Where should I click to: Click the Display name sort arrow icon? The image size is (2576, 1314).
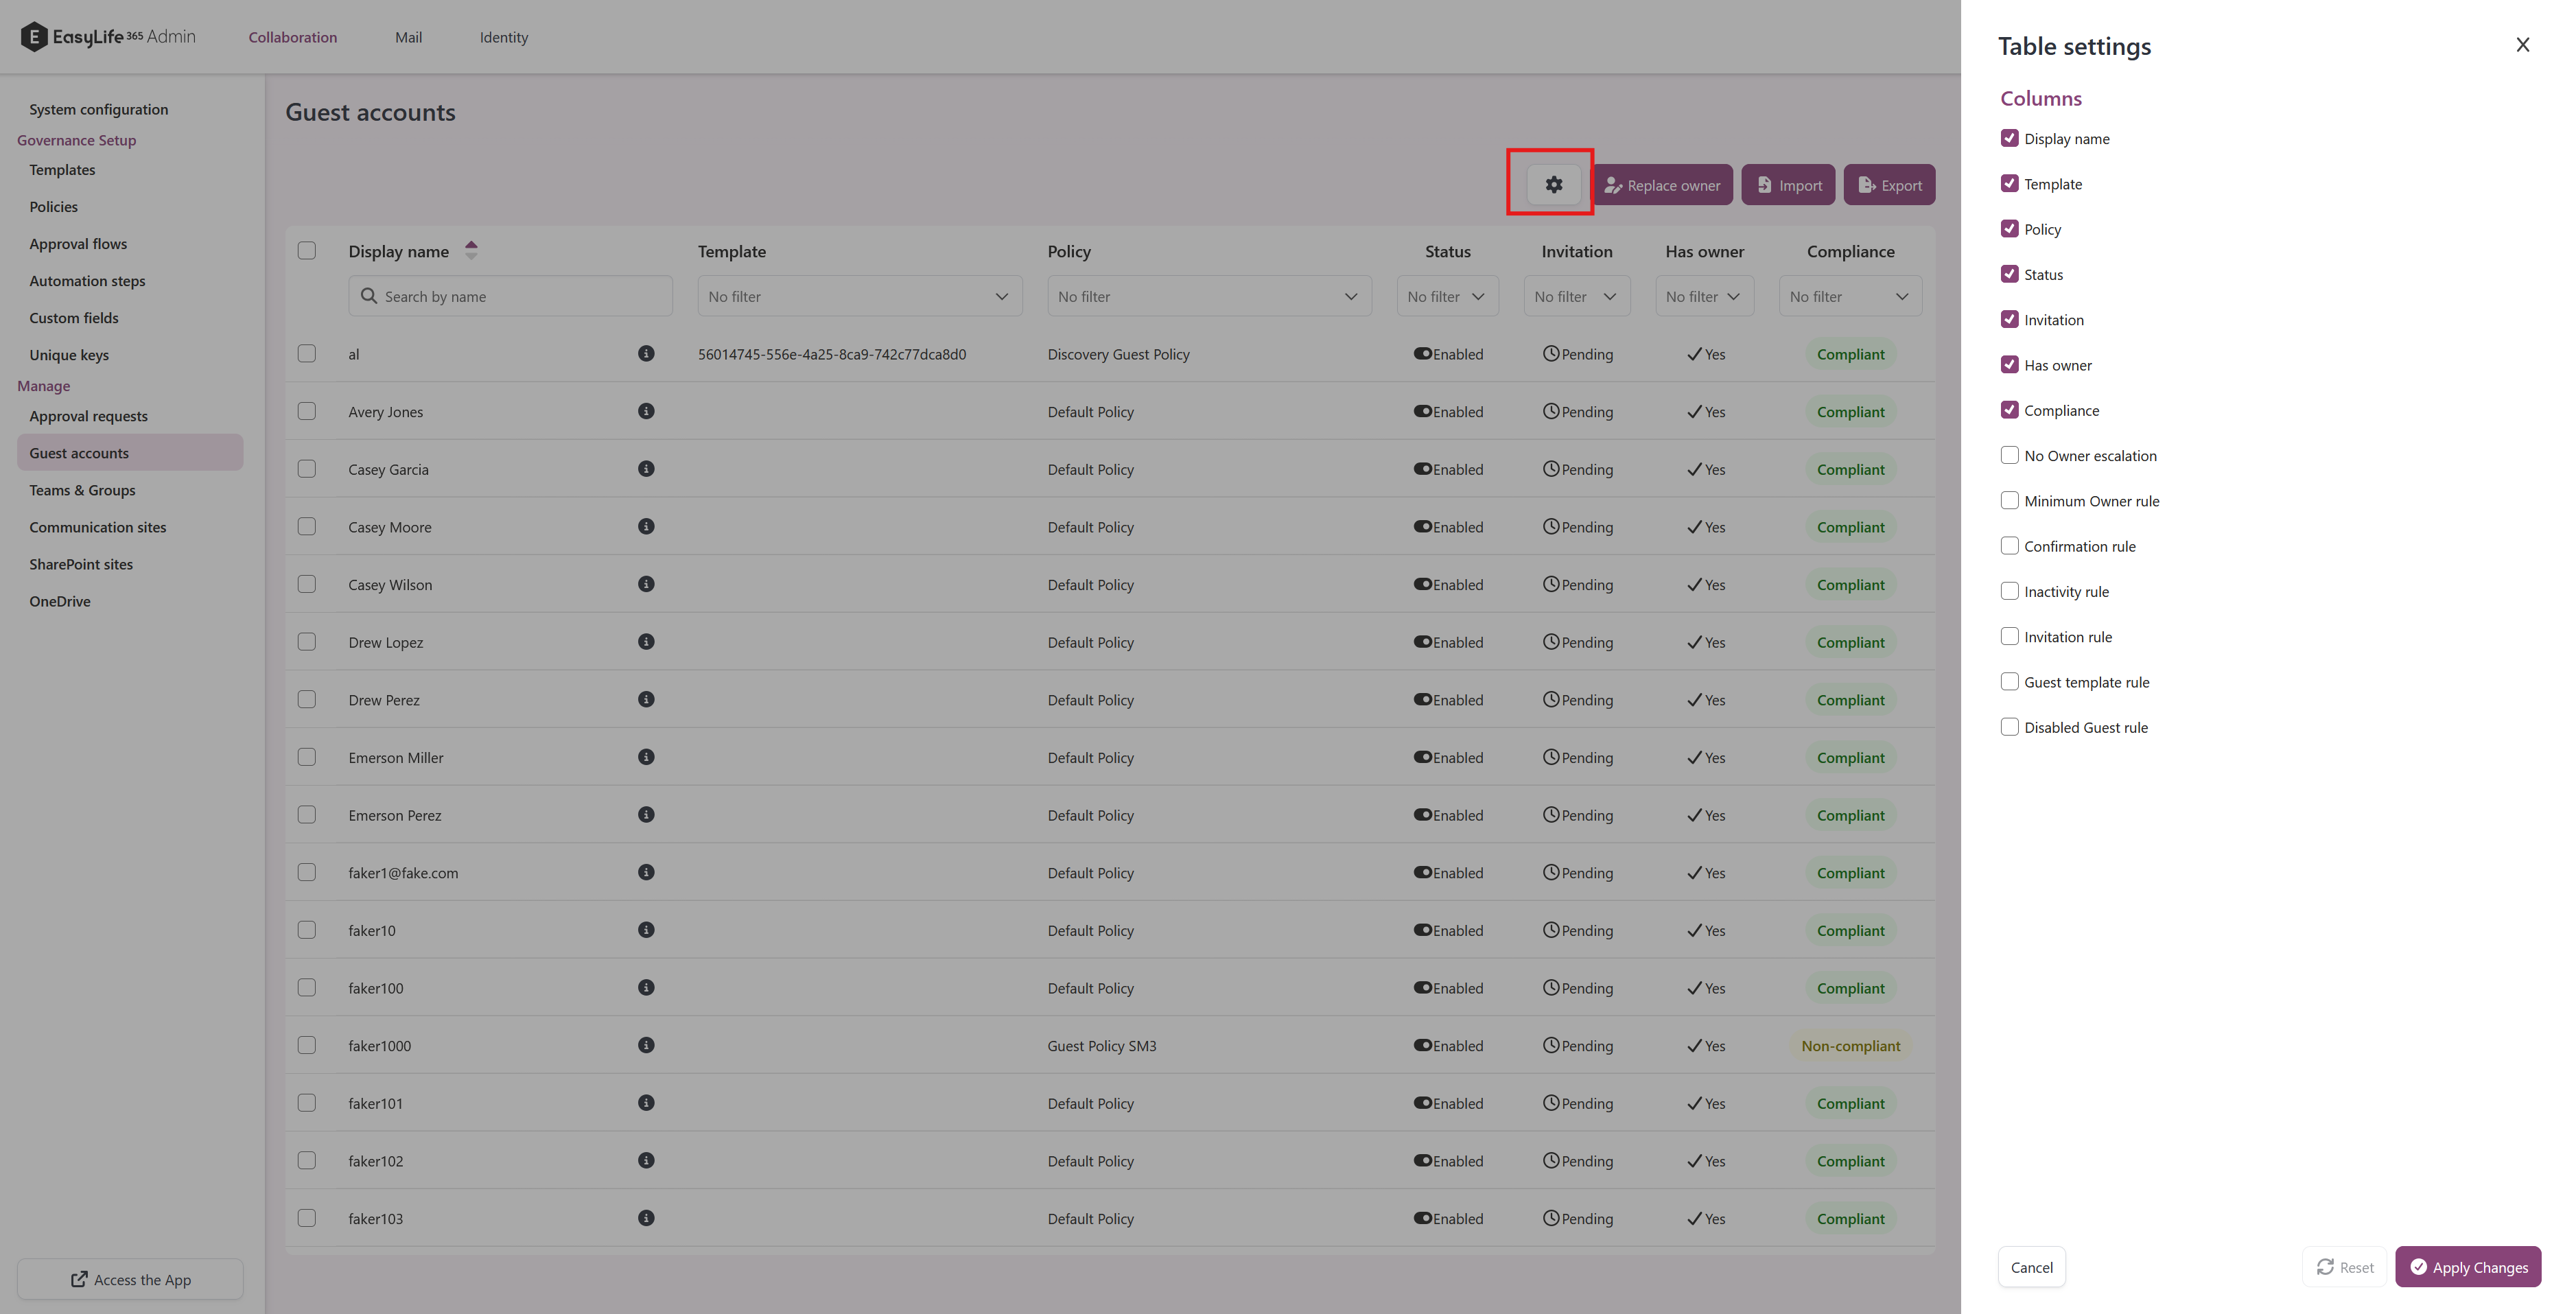pos(471,251)
